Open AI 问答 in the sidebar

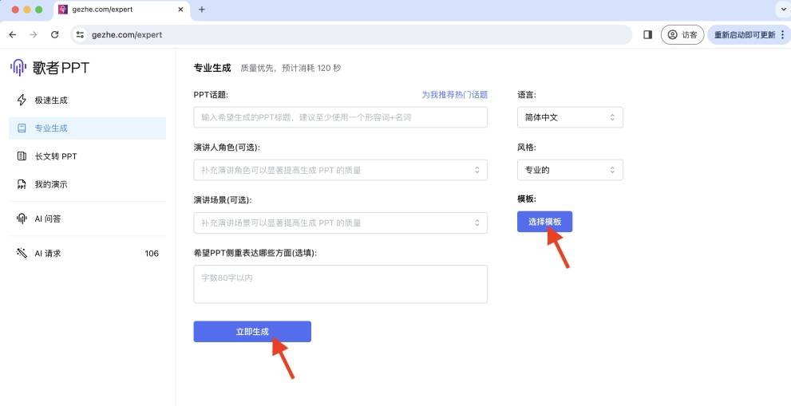[x=87, y=219]
